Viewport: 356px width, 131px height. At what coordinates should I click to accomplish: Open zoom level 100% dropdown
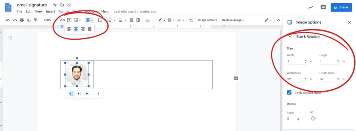tap(49, 20)
